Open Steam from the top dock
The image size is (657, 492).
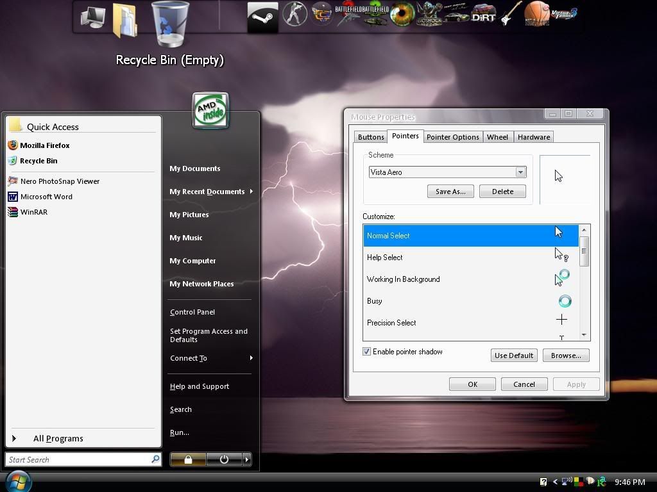coord(262,17)
